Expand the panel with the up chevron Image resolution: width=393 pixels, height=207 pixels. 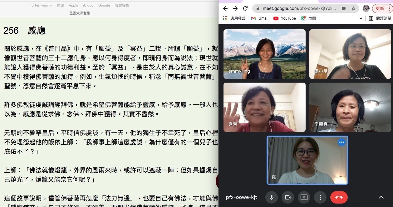tap(381, 197)
